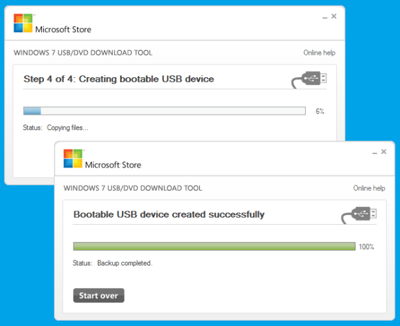Close the back Step 4 of 4 window
The width and height of the screenshot is (400, 326).
(x=334, y=16)
